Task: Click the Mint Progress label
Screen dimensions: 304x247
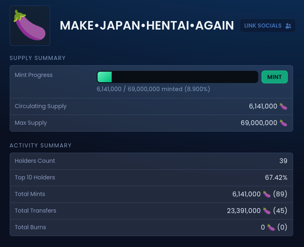Action: coord(34,75)
